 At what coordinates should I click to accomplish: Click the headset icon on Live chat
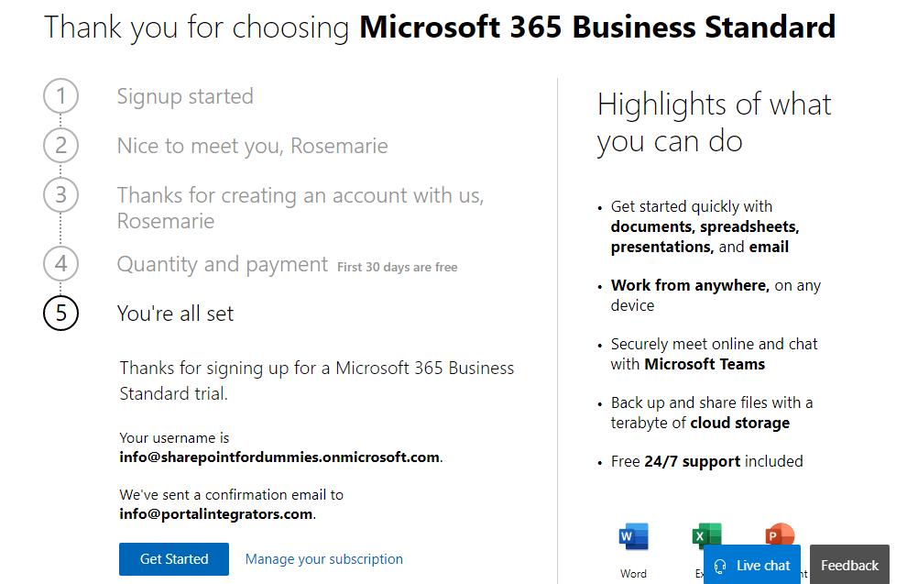[720, 566]
